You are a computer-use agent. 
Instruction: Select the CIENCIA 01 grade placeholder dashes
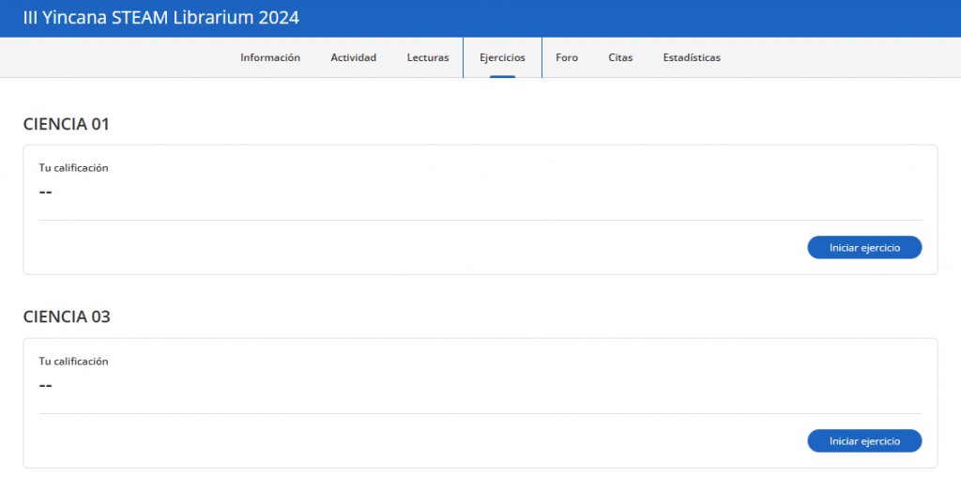tap(45, 192)
